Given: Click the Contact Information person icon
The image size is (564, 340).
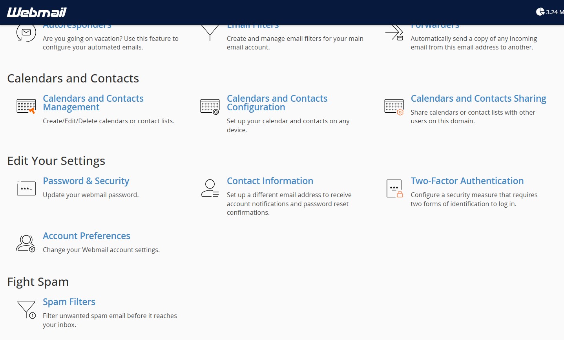Looking at the screenshot, I should [210, 188].
